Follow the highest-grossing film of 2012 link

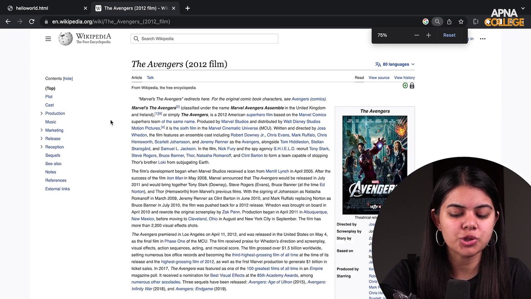[x=188, y=262]
